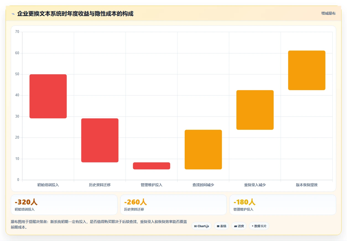Click the y-axis value 50
347x241 pixels.
pyautogui.click(x=17, y=74)
